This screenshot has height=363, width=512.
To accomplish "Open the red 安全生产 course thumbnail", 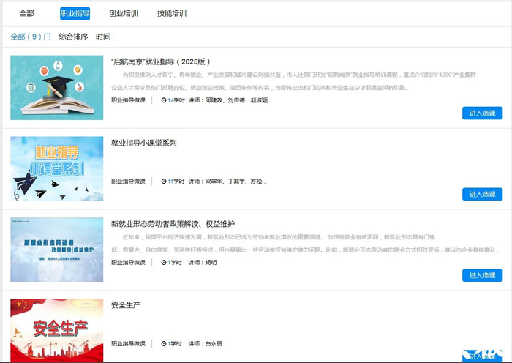I will [57, 329].
